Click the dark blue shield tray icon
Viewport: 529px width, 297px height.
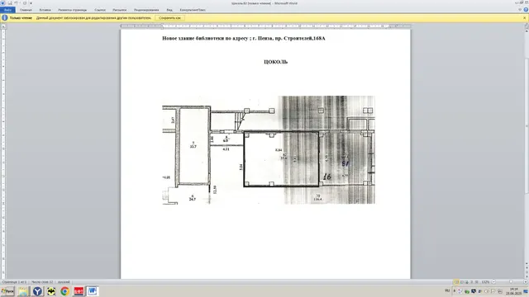(474, 291)
